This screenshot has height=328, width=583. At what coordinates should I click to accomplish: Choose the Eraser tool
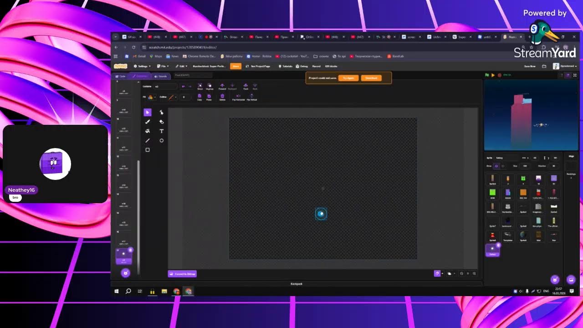(x=161, y=122)
